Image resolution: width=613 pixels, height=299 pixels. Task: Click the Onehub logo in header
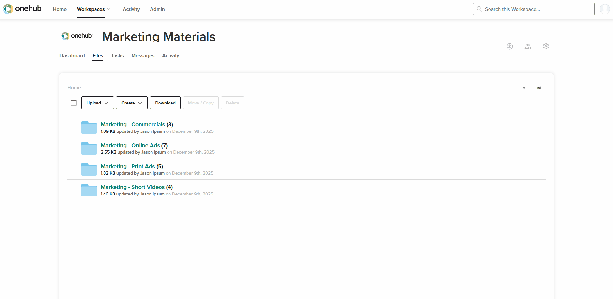tap(23, 9)
